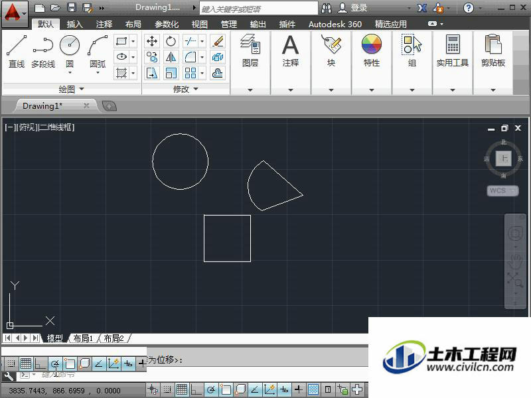
Task: Select the Move tool in modify panel
Action: [x=152, y=41]
